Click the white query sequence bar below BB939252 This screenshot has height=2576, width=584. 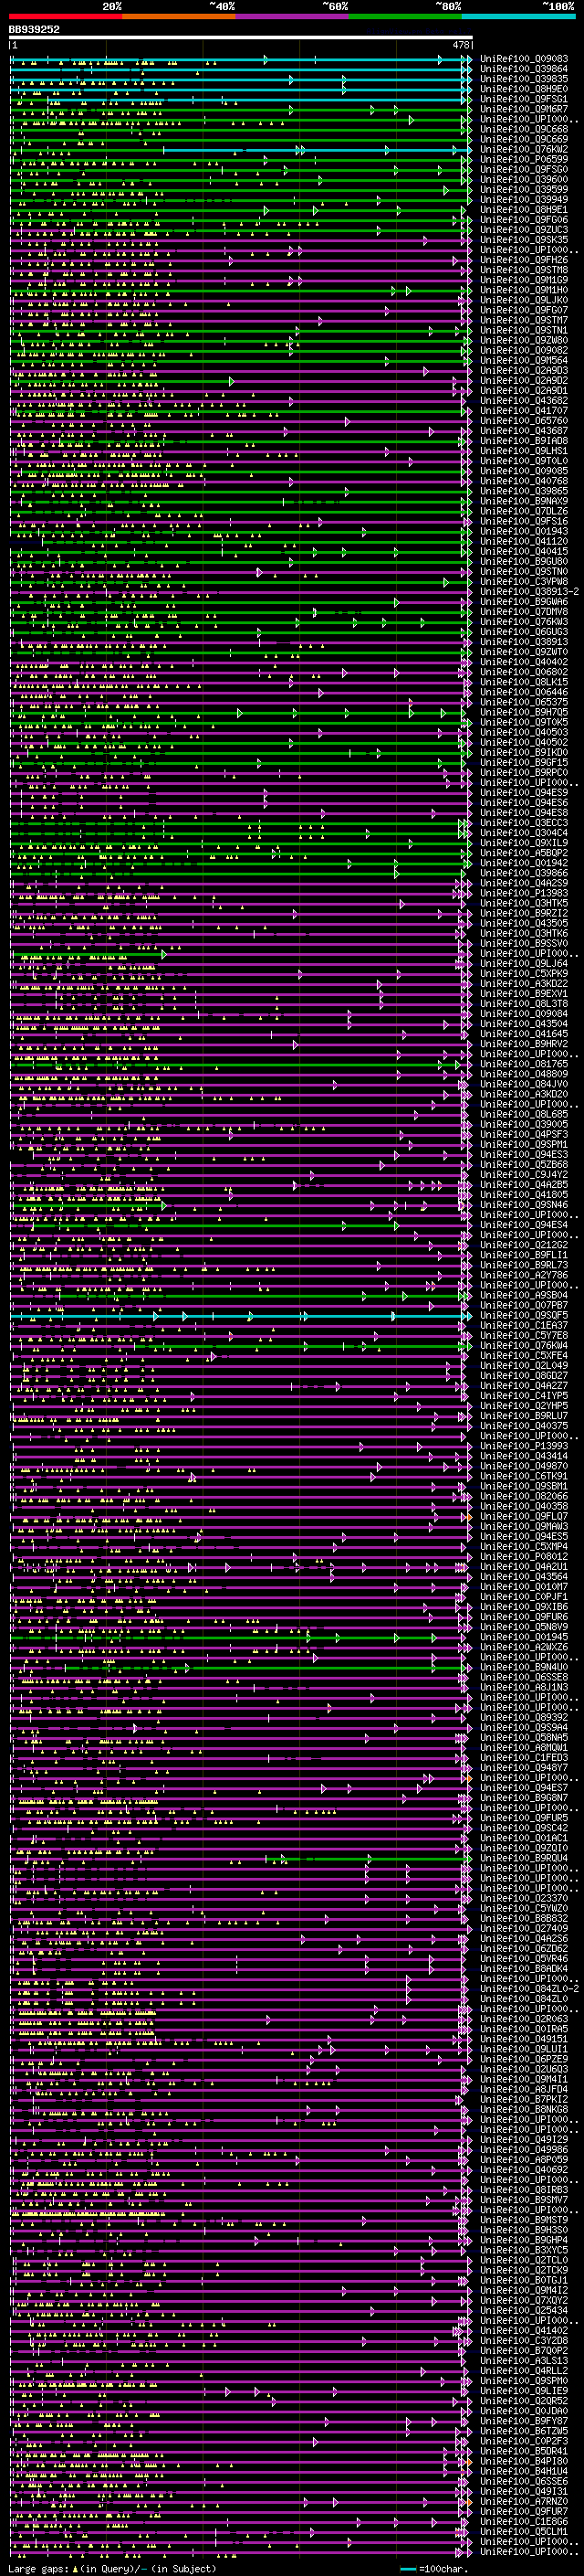point(241,38)
